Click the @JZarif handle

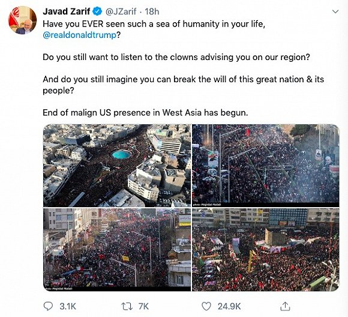[x=121, y=11]
